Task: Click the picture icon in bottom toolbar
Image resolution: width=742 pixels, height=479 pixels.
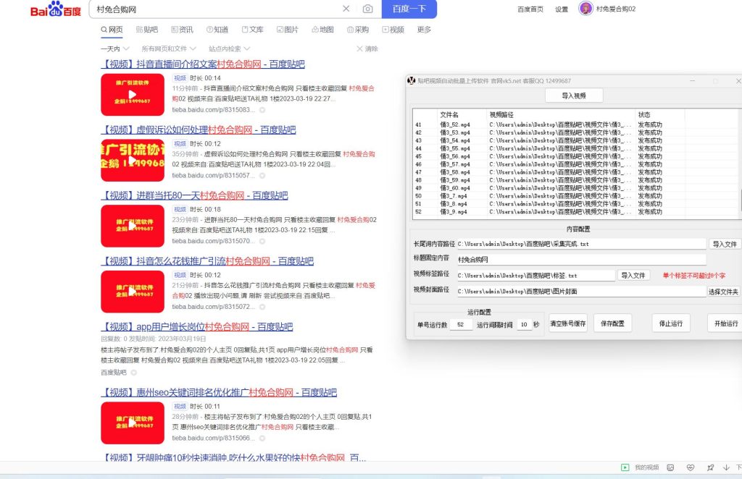Action: [670, 468]
